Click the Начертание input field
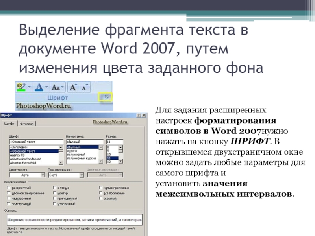 point(85,142)
